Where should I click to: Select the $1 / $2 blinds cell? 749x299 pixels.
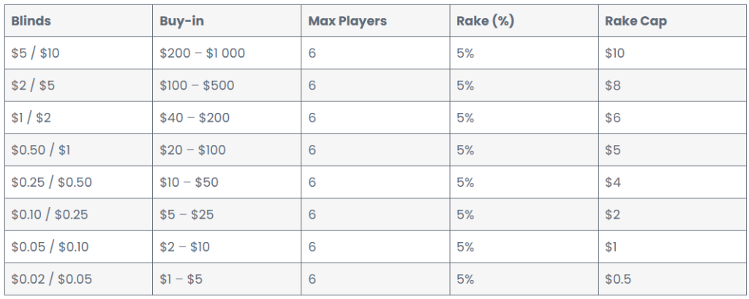tap(78, 117)
